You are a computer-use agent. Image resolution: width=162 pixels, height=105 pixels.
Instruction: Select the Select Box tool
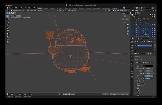(x=8, y=16)
